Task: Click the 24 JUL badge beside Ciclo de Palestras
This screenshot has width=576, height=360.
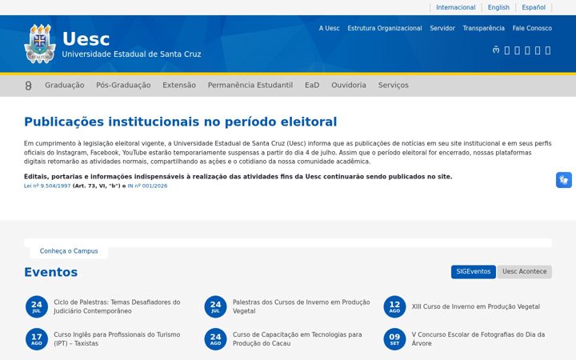Action: [37, 306]
